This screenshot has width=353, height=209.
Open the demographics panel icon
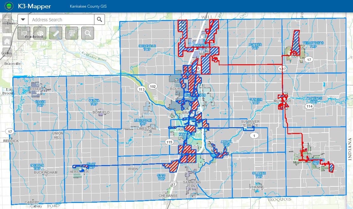(x=71, y=33)
